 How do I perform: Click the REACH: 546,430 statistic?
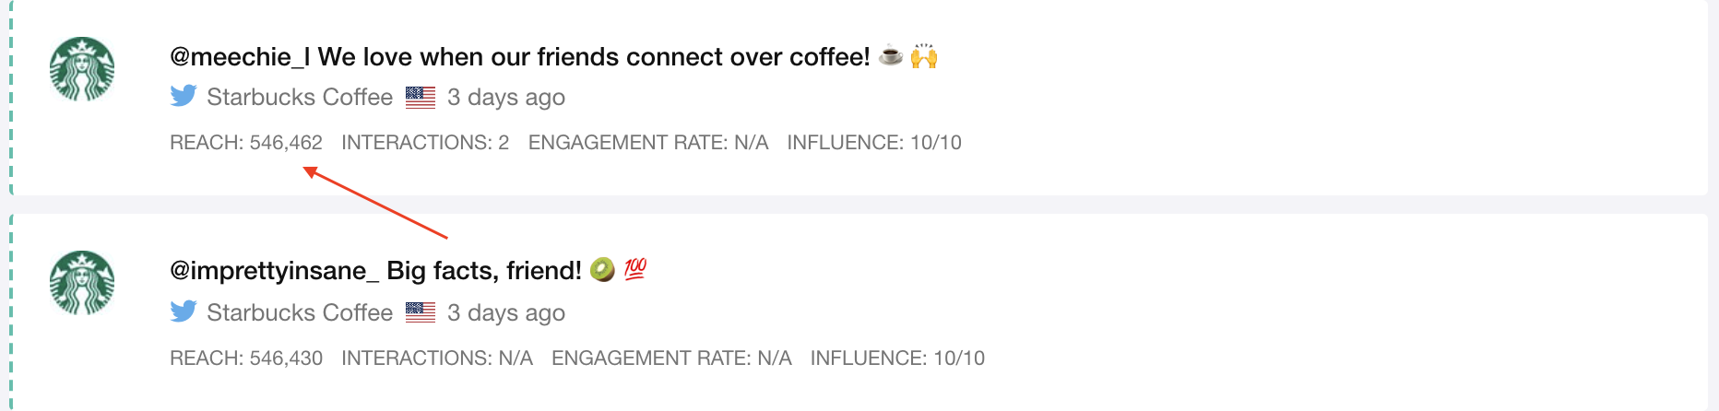pos(246,358)
